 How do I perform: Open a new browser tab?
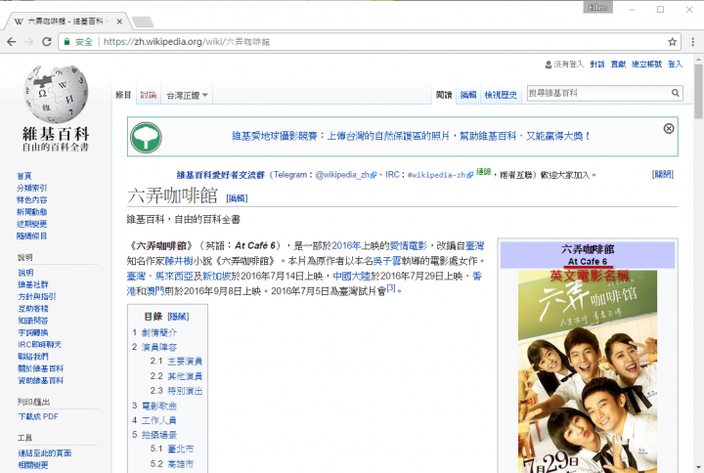pos(143,21)
